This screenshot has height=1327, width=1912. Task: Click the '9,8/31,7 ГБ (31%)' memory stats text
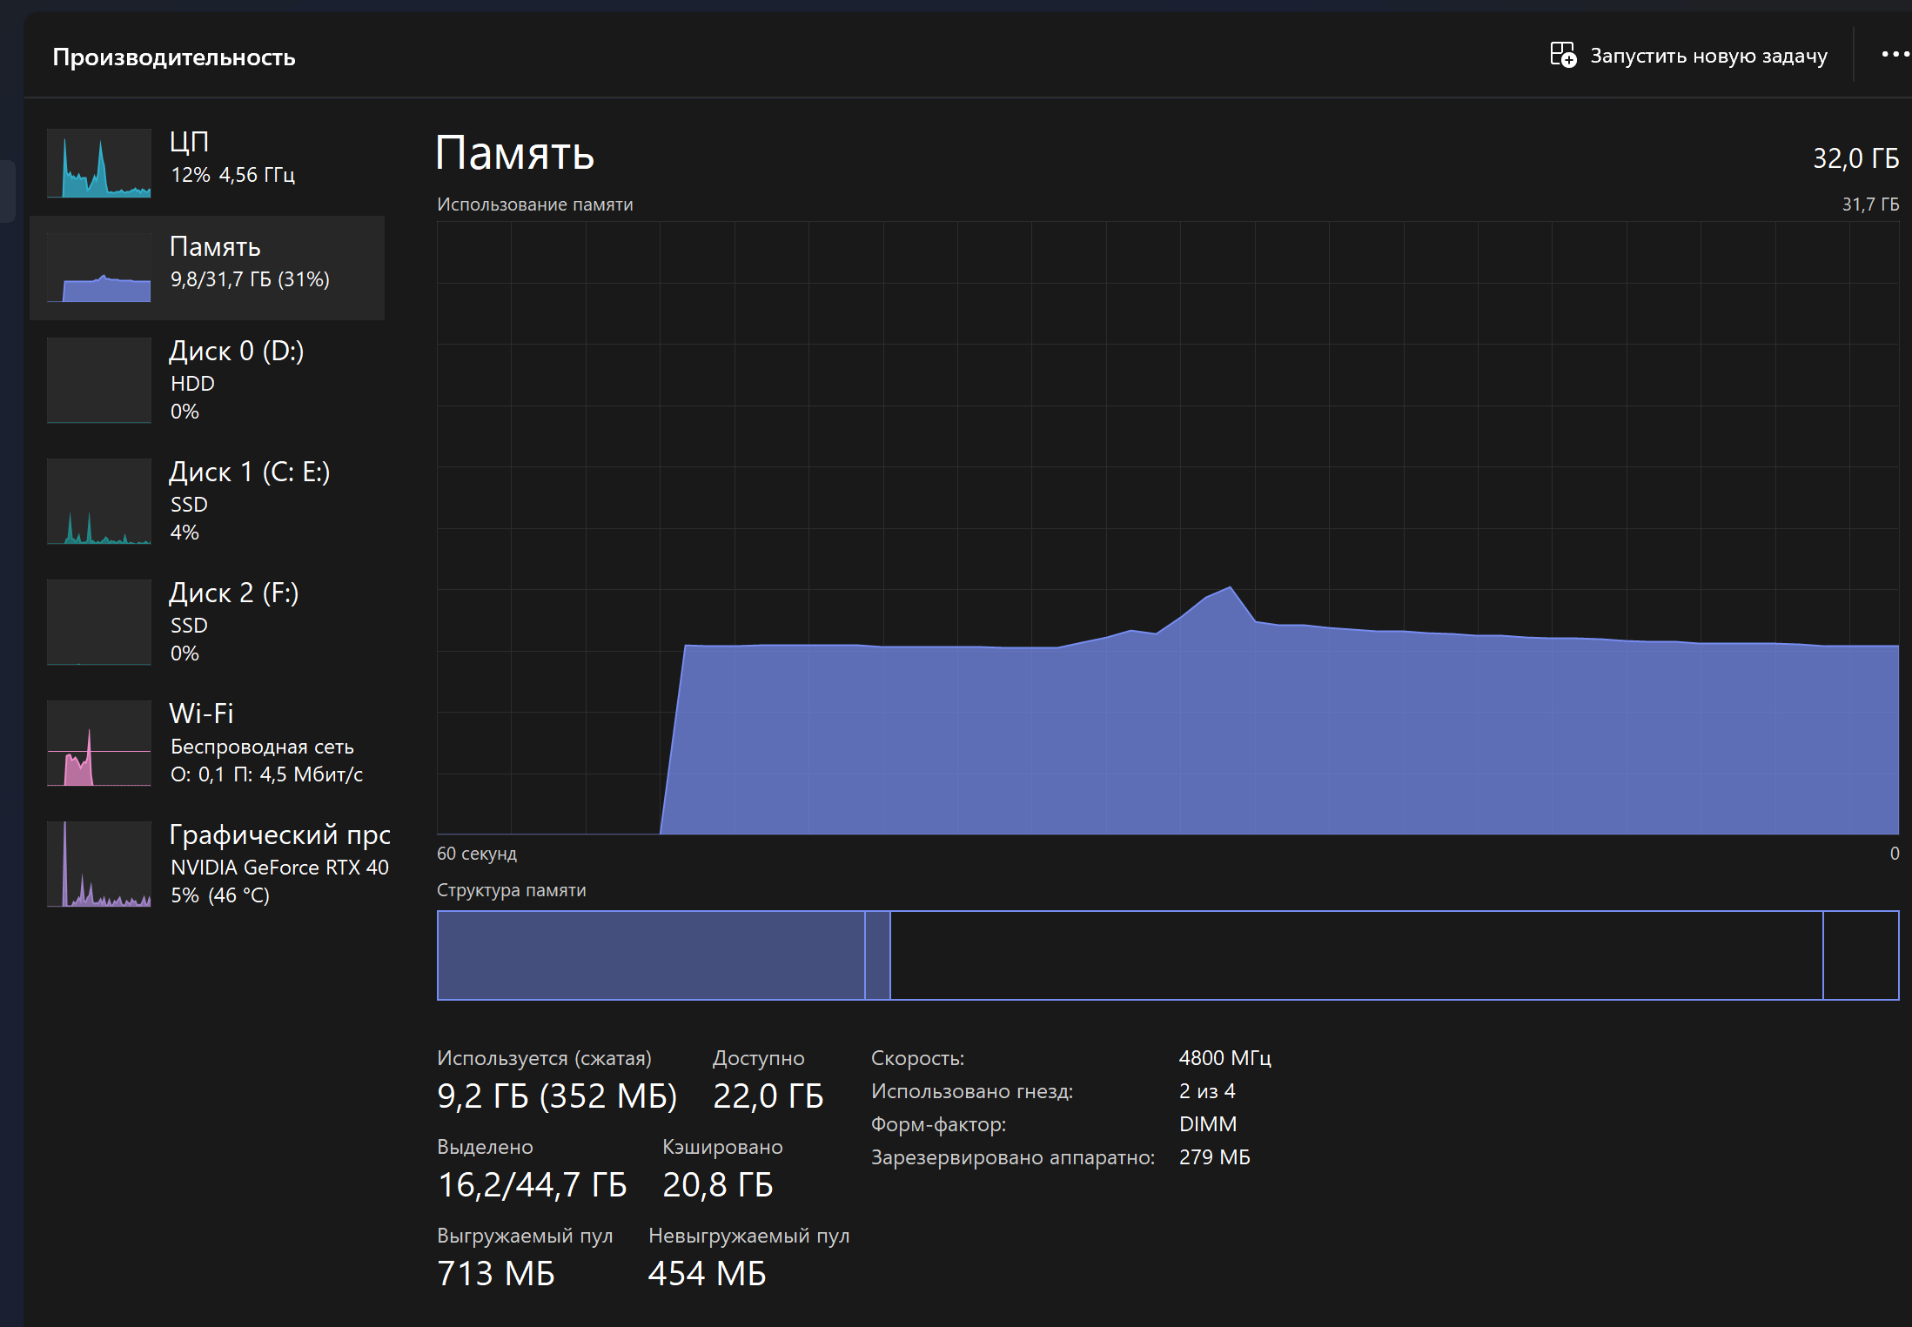[250, 279]
